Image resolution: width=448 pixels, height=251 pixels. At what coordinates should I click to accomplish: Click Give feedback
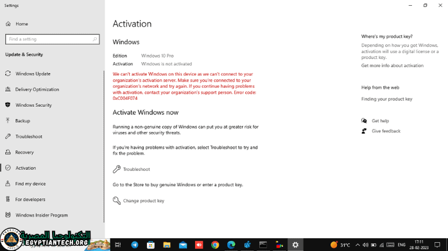pos(386,131)
